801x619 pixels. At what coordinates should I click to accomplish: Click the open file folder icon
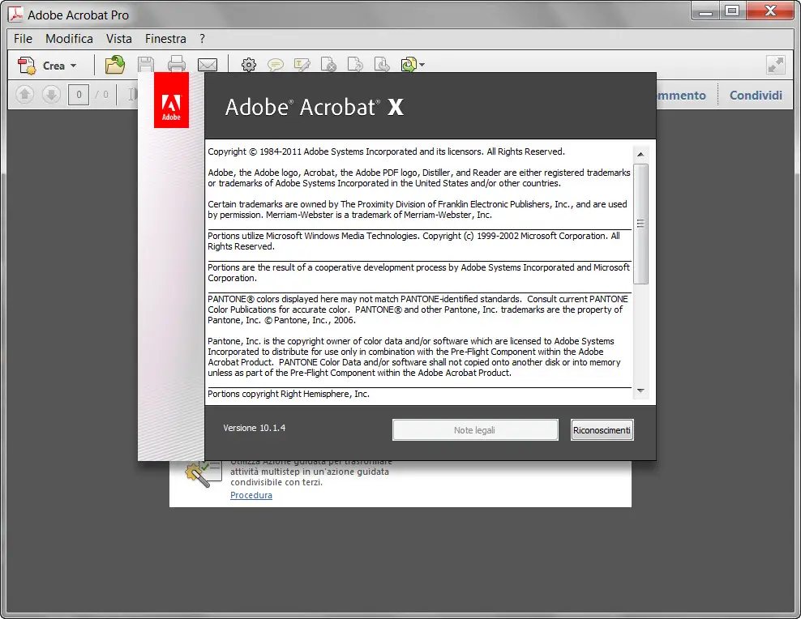click(x=115, y=65)
